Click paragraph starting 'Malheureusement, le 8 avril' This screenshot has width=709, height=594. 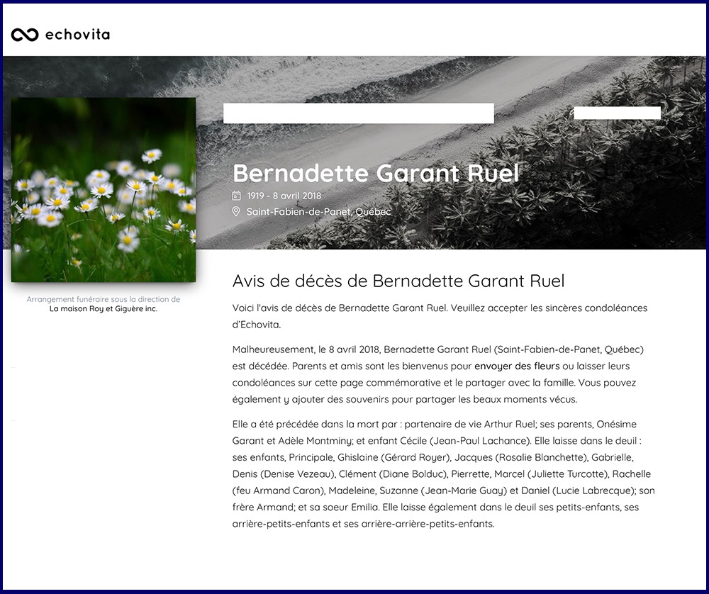437,374
